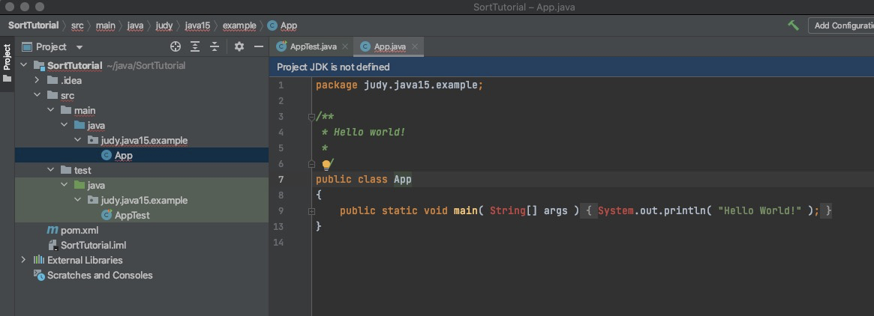
Task: Click java15 in the breadcrumb bar
Action: click(x=197, y=25)
